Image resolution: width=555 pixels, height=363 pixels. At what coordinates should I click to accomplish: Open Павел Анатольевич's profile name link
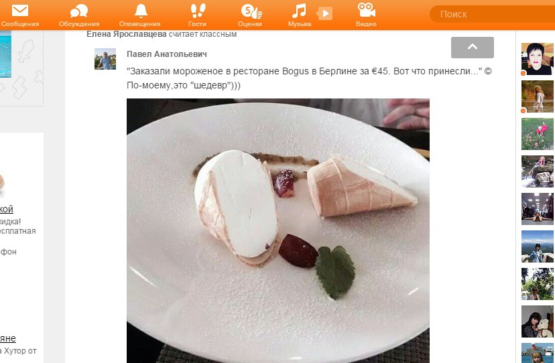167,54
